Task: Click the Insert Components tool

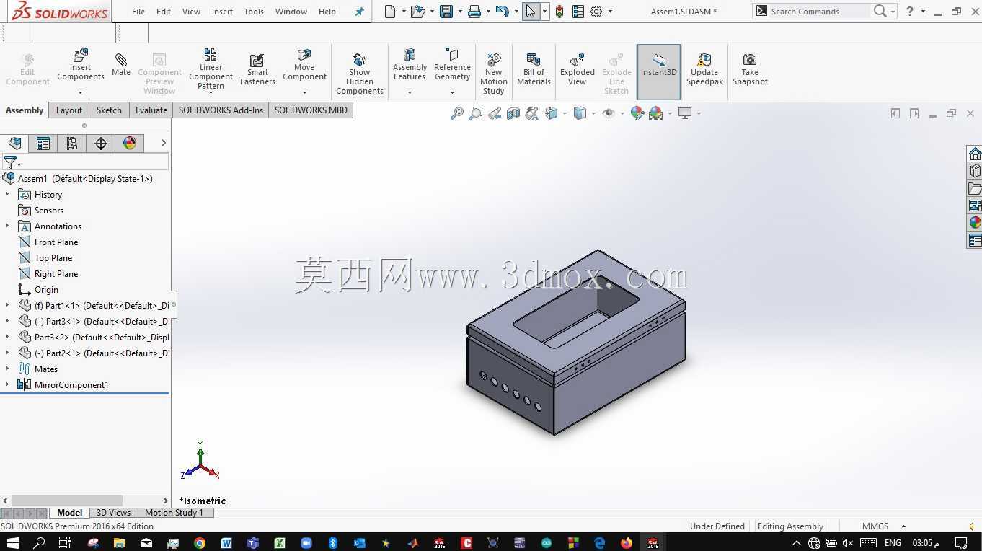Action: pyautogui.click(x=81, y=66)
